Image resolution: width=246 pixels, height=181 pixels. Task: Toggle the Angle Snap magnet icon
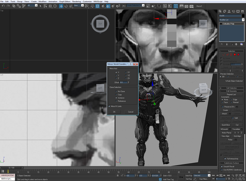pos(108,6)
